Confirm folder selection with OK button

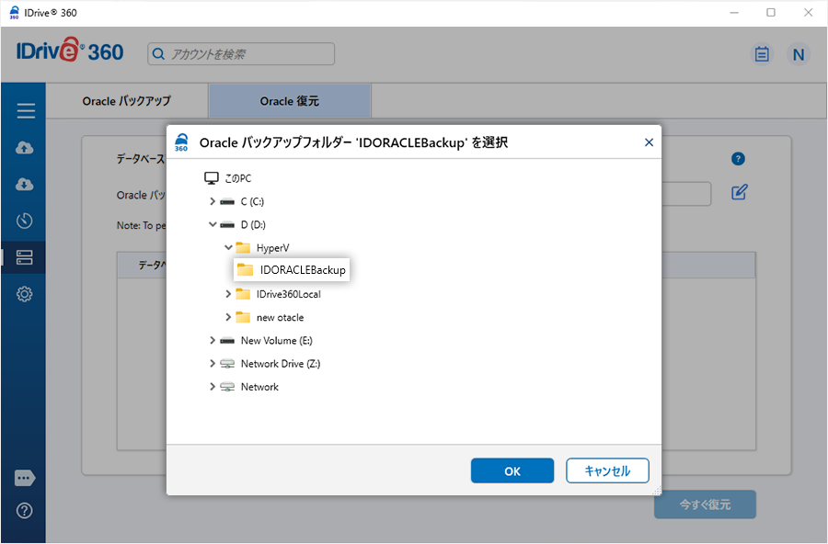(x=512, y=470)
